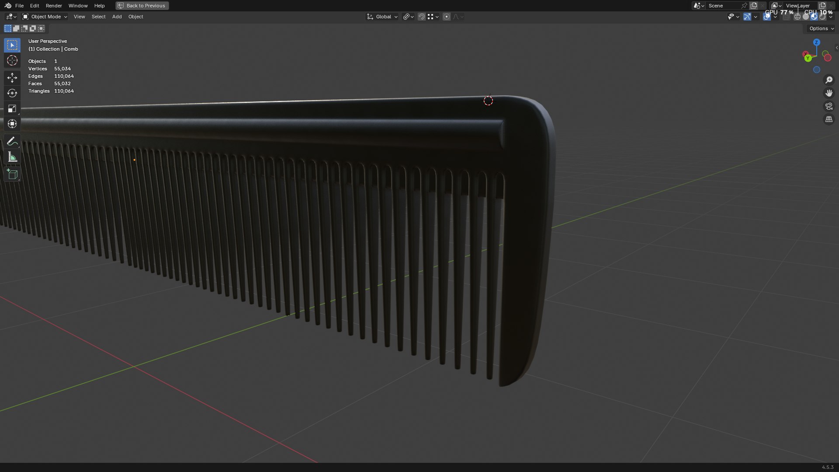Image resolution: width=839 pixels, height=472 pixels.
Task: Pin the scene with the pin icon
Action: click(744, 6)
